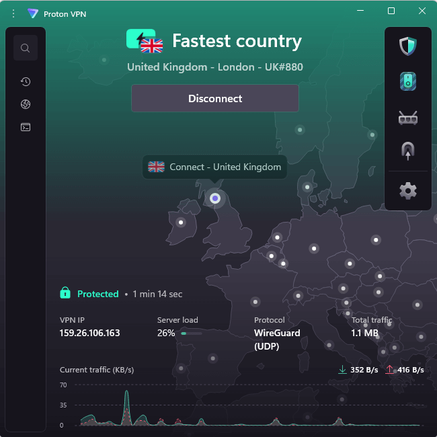This screenshot has height=437, width=437.
Task: Select the Spain map pin
Action: pos(213,358)
